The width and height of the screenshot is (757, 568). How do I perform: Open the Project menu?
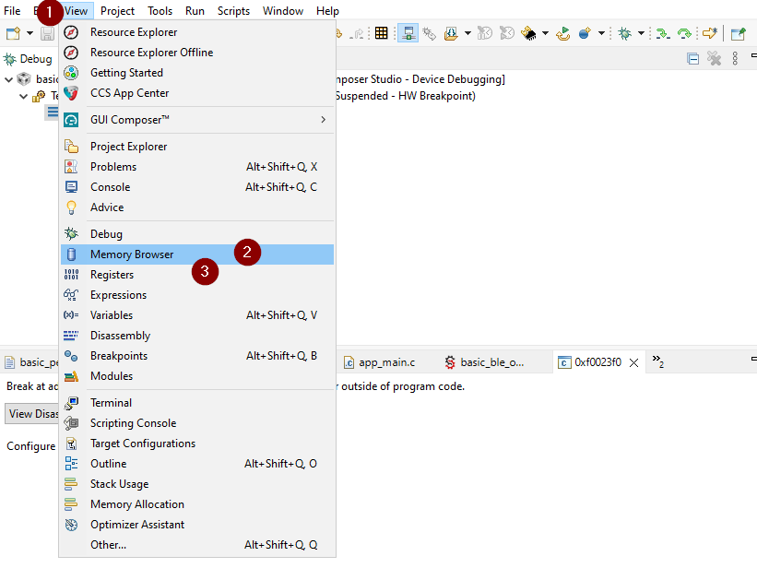pyautogui.click(x=117, y=11)
